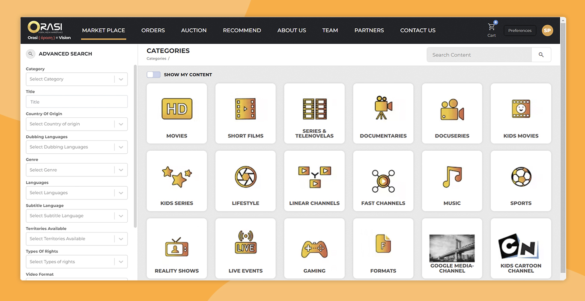Open the Contact Us page
This screenshot has height=301, width=585.
pos(418,30)
